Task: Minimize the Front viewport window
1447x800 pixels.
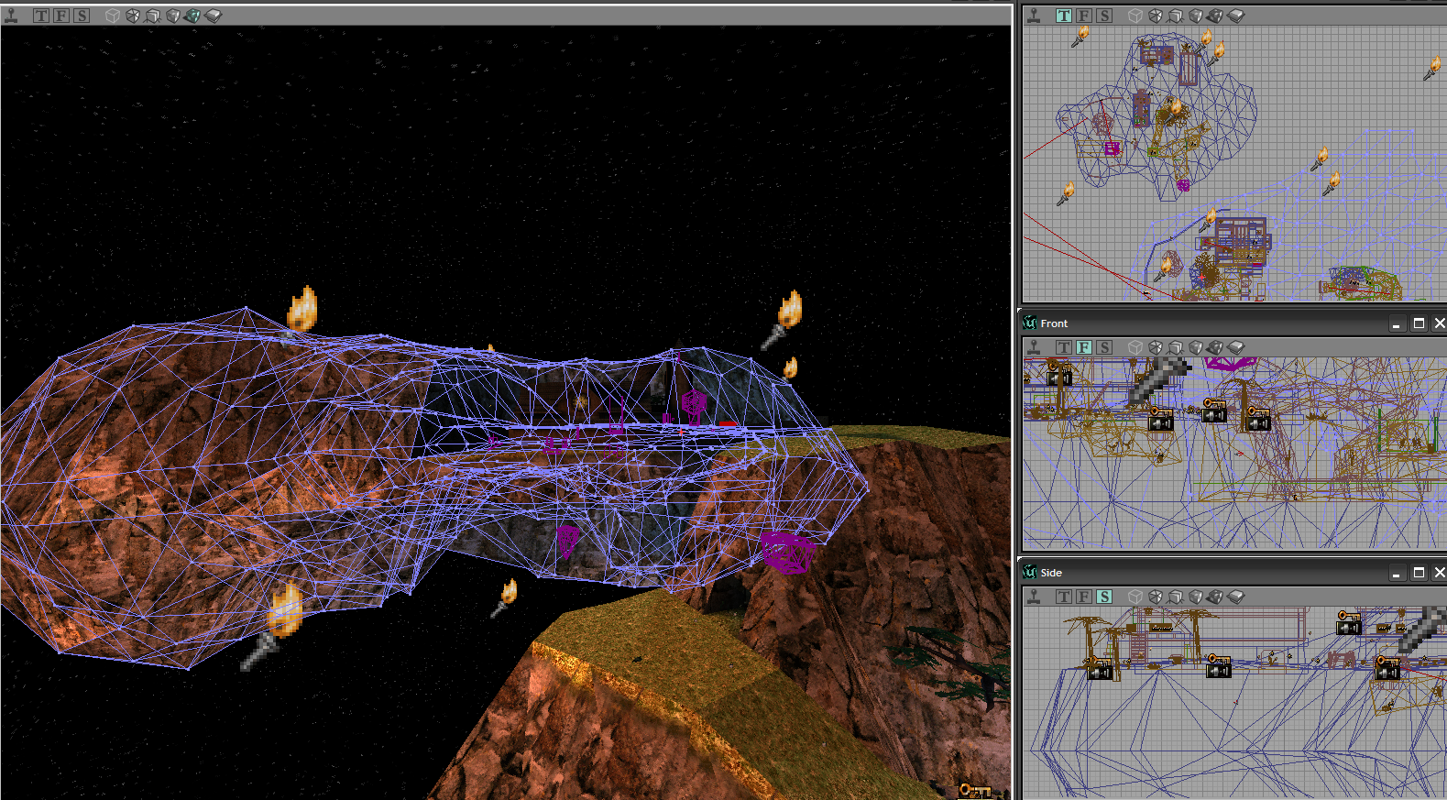Action: (x=1397, y=323)
